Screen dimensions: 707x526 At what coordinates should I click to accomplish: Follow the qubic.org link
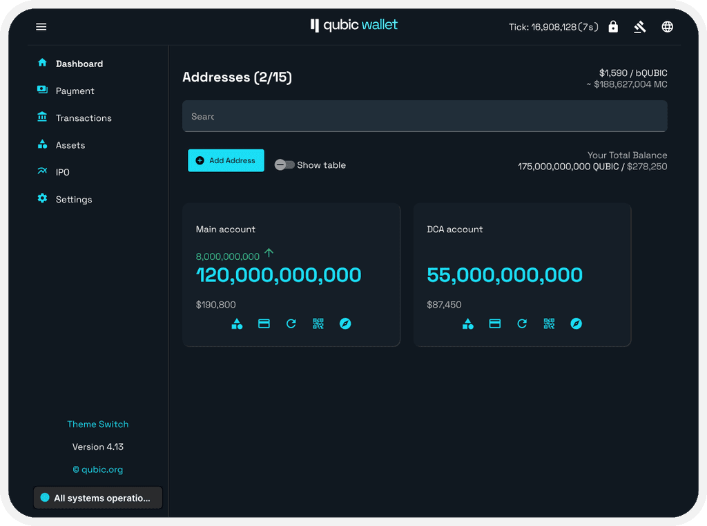(98, 469)
